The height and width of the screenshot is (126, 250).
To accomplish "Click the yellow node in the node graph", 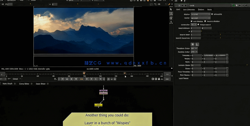I will pos(98,105).
